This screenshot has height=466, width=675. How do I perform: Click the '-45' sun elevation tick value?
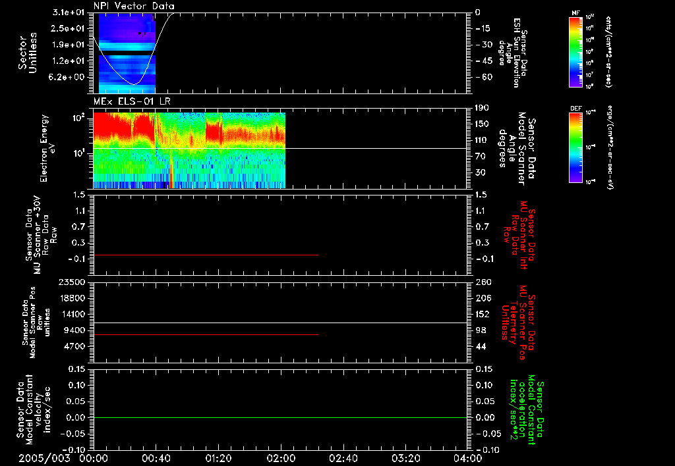point(484,61)
